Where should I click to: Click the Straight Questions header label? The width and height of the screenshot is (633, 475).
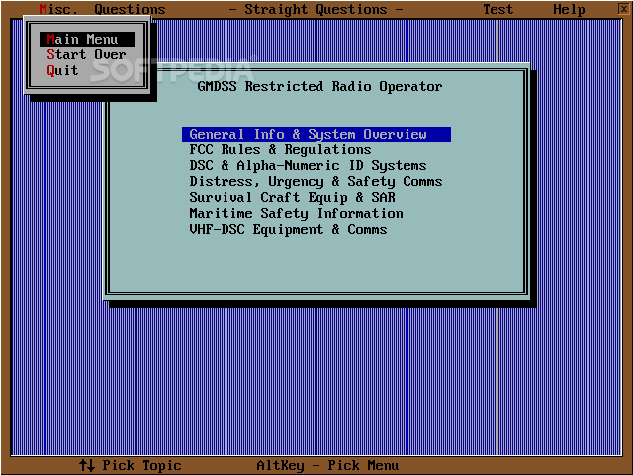pos(316,9)
